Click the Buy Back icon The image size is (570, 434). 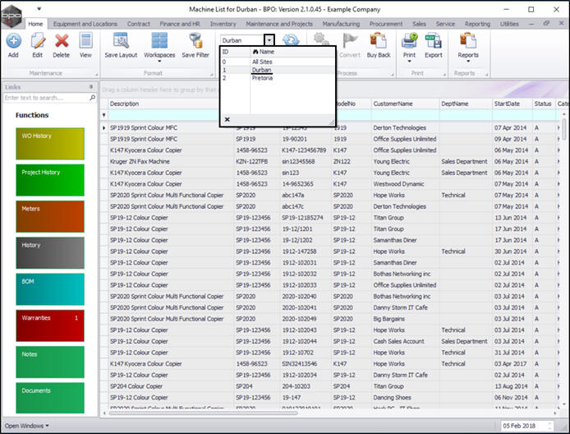click(379, 43)
